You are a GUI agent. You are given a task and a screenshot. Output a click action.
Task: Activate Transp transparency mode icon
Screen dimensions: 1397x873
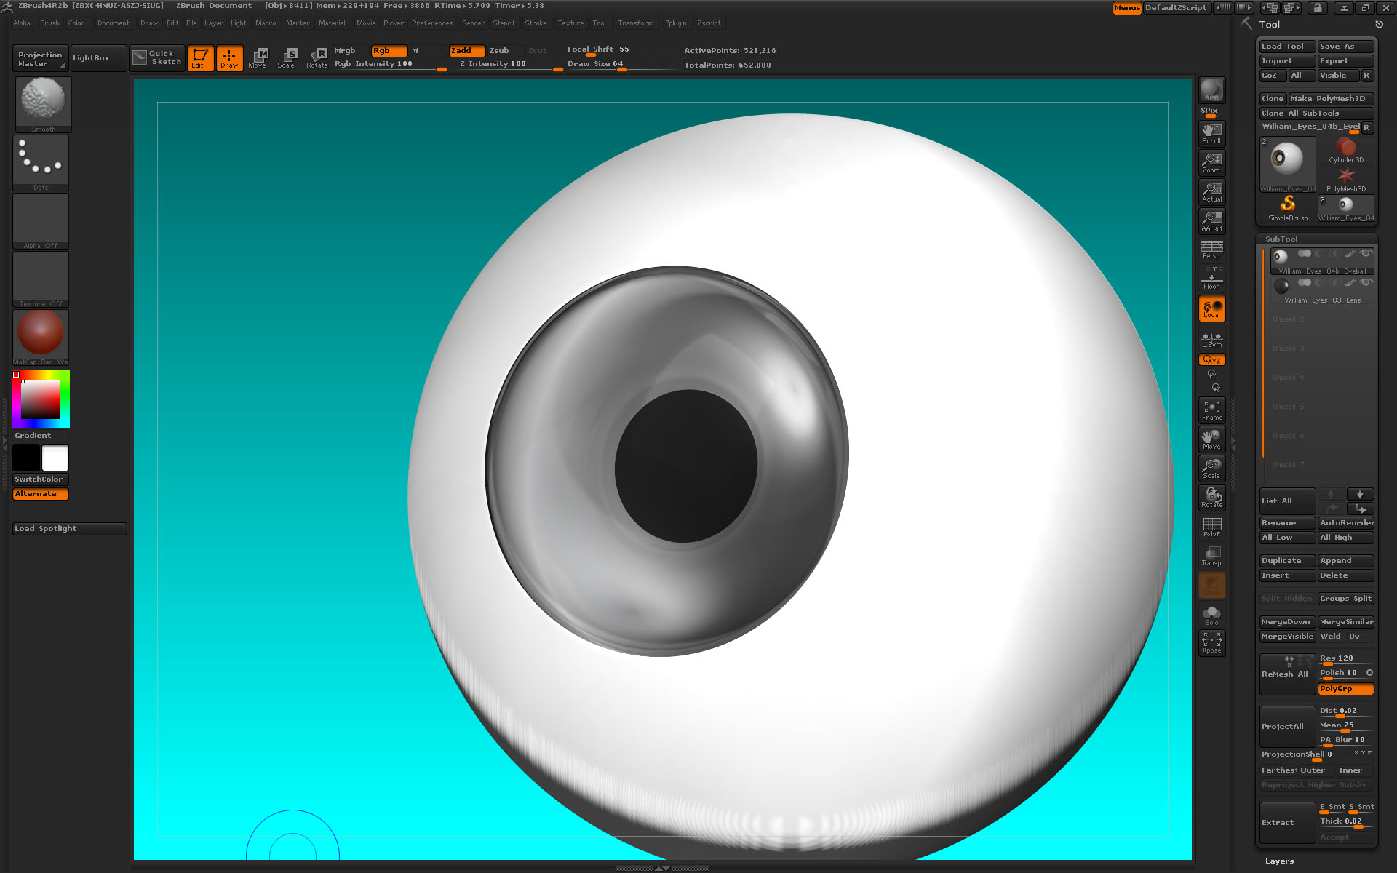pyautogui.click(x=1211, y=556)
